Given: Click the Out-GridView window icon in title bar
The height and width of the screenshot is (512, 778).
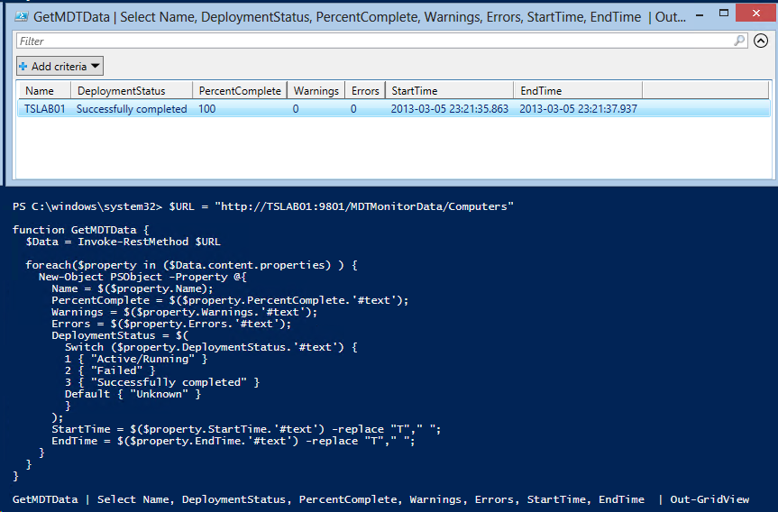Looking at the screenshot, I should click(20, 16).
